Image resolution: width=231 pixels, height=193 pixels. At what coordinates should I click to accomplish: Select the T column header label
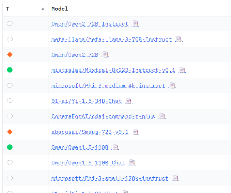[x=7, y=9]
